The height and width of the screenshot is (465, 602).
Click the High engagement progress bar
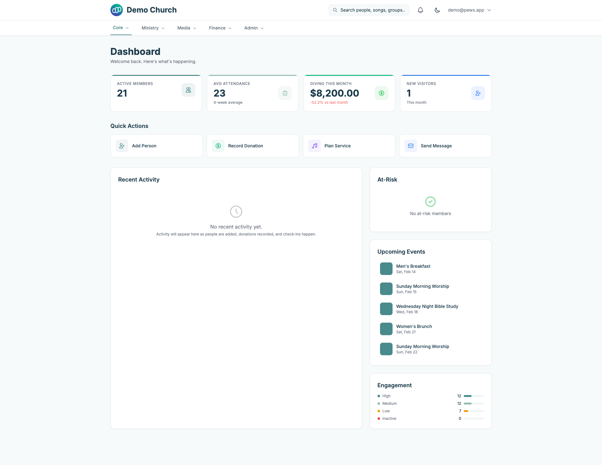tap(474, 396)
